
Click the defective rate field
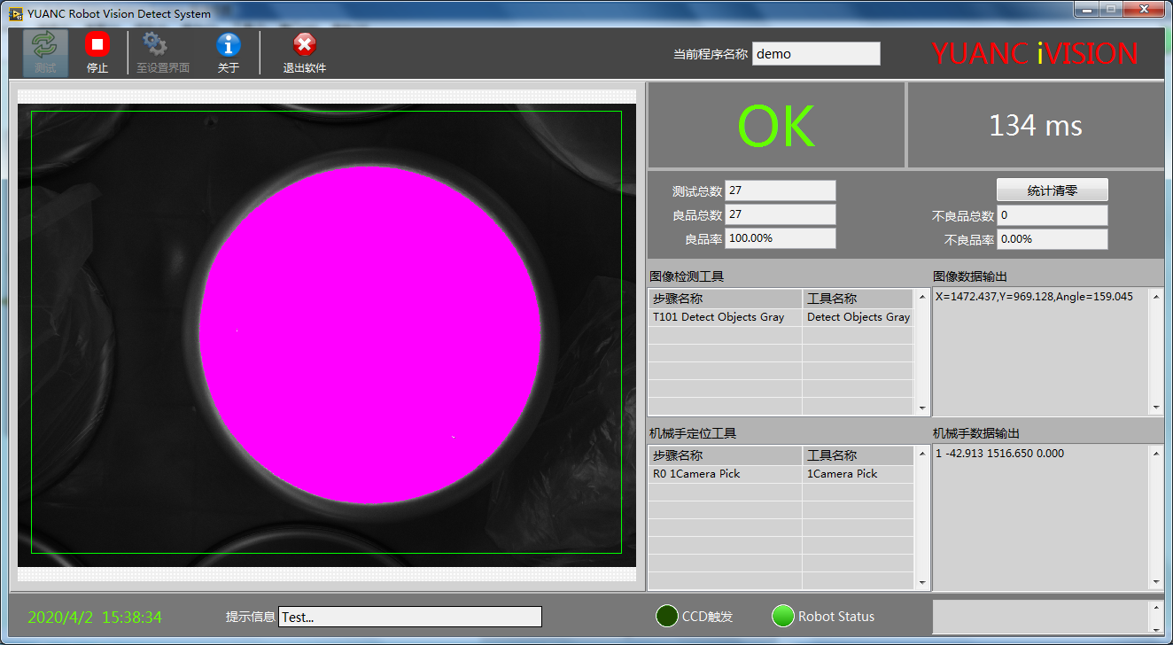coord(1052,239)
